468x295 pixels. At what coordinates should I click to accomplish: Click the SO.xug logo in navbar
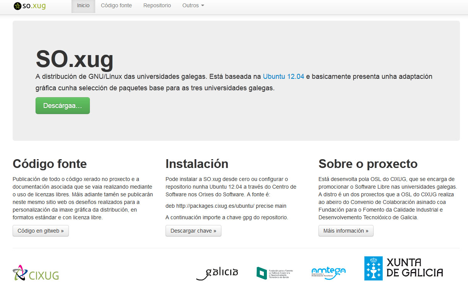[x=29, y=6]
